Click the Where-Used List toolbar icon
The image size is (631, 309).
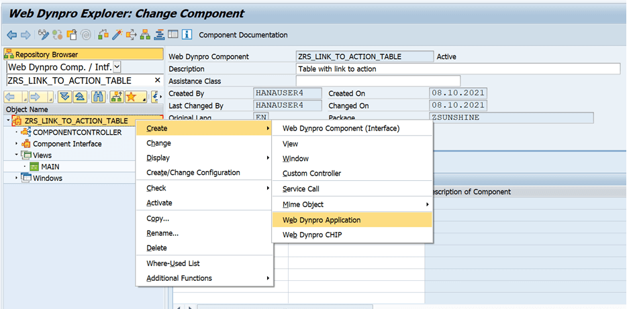click(x=131, y=35)
